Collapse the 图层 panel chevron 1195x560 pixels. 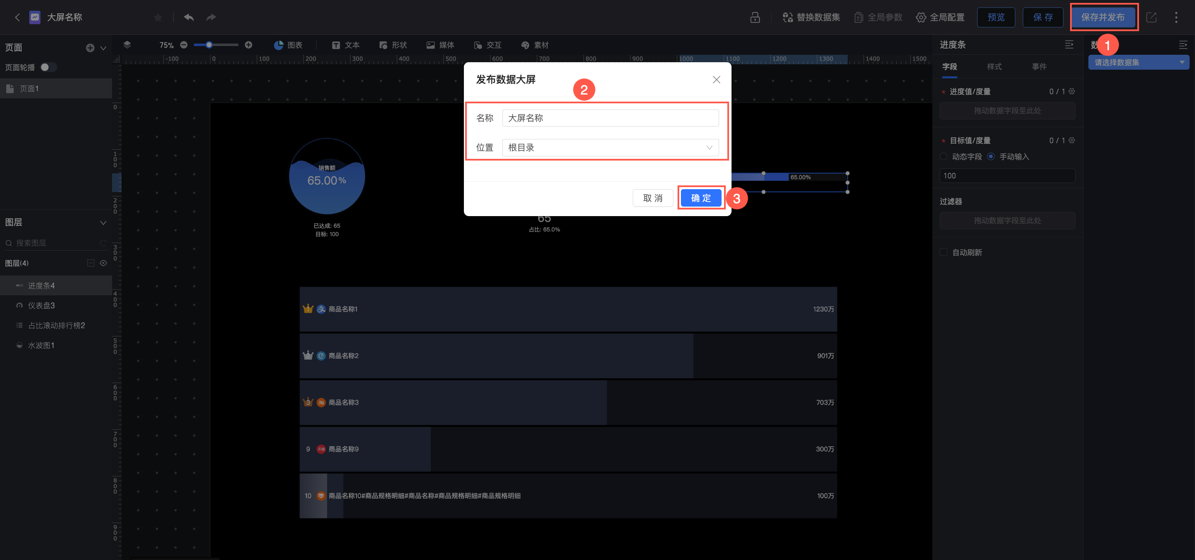tap(103, 222)
